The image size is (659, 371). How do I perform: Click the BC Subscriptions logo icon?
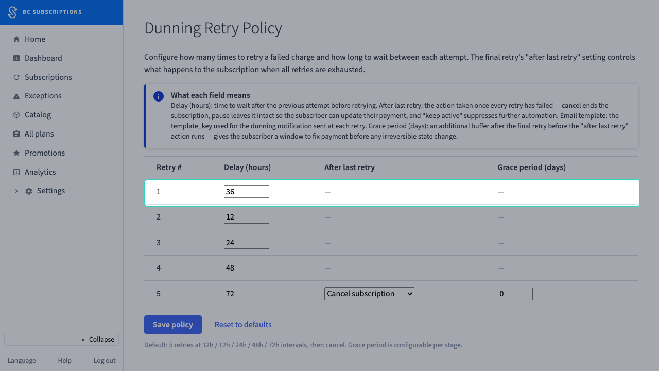point(12,12)
